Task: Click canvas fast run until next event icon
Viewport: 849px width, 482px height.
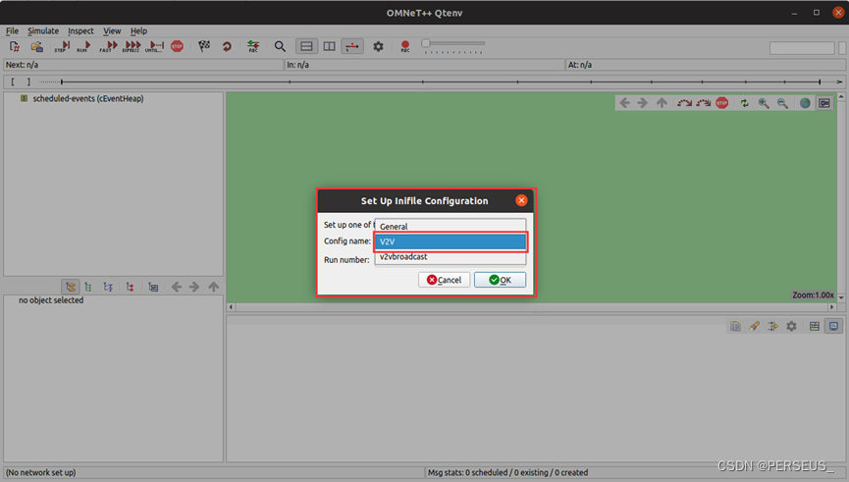Action: click(x=704, y=103)
